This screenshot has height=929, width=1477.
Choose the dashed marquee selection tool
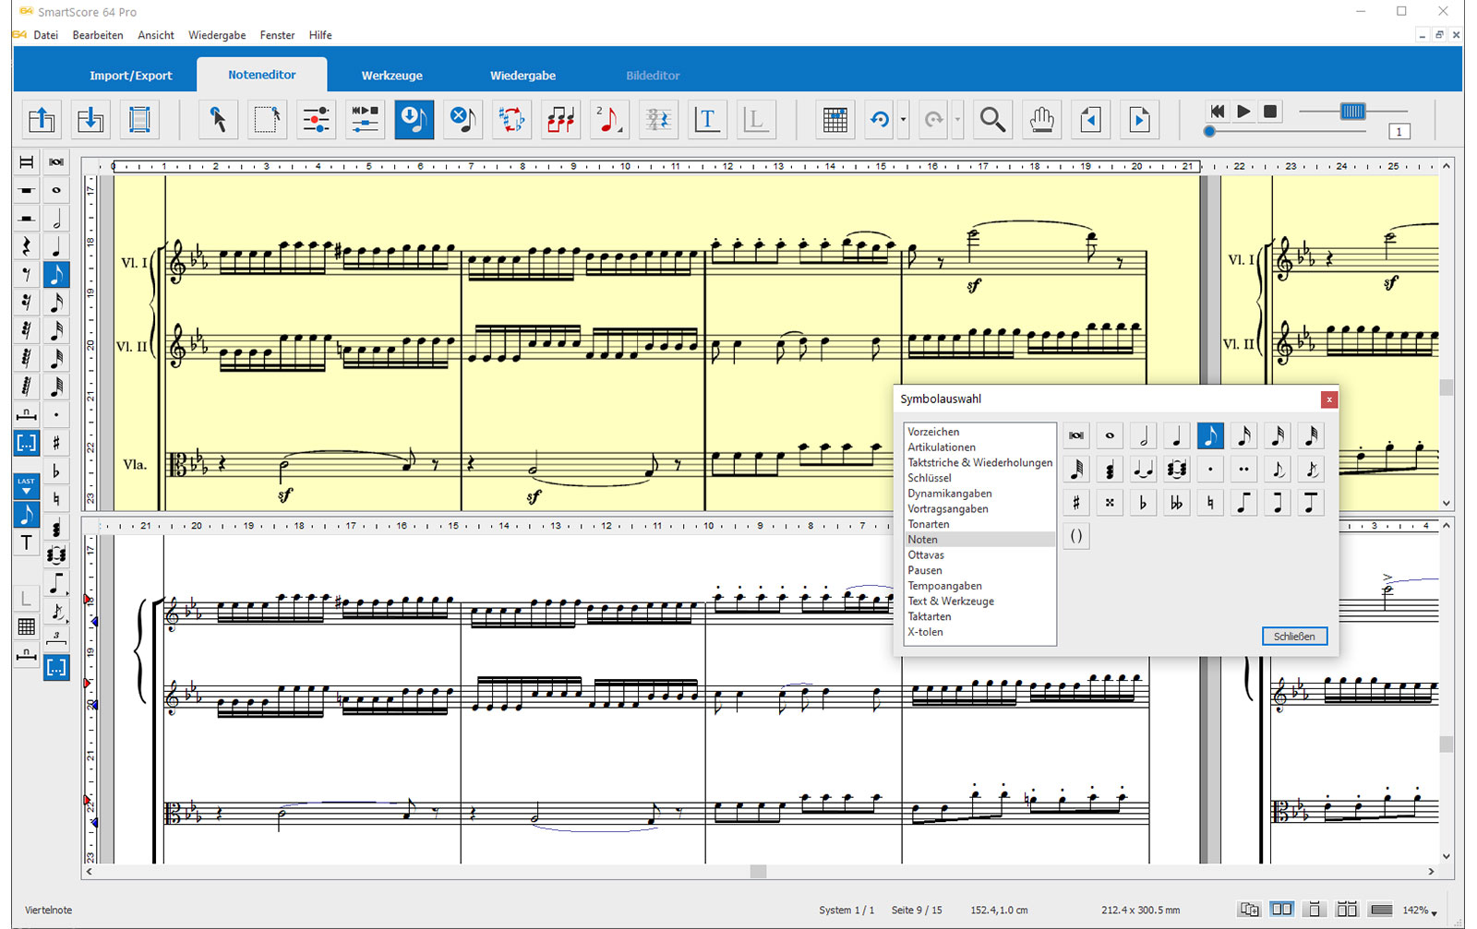(267, 120)
